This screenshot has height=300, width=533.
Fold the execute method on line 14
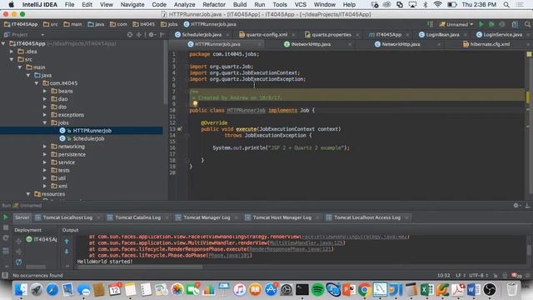tap(187, 135)
